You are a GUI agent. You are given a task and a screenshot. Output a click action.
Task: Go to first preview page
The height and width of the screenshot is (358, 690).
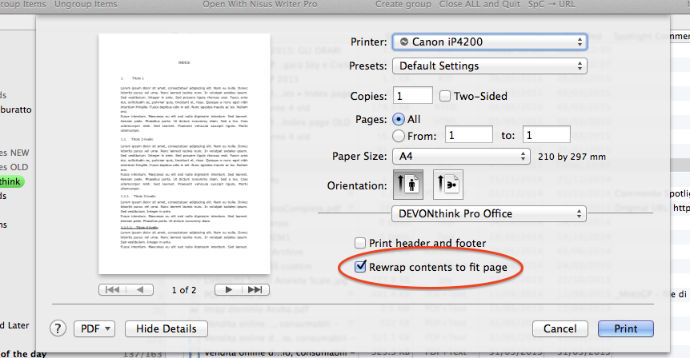pos(113,290)
